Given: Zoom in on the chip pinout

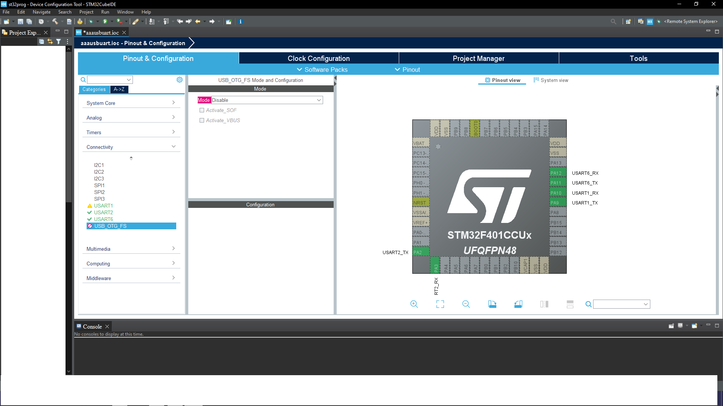Looking at the screenshot, I should (414, 304).
